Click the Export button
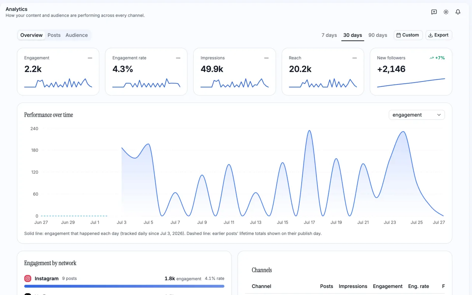 coord(438,35)
